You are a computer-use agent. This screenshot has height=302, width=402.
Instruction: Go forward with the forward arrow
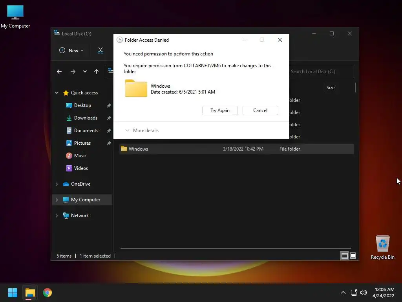(73, 72)
